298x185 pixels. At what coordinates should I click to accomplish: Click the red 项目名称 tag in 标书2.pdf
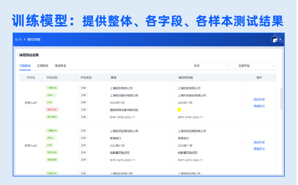click(52, 110)
